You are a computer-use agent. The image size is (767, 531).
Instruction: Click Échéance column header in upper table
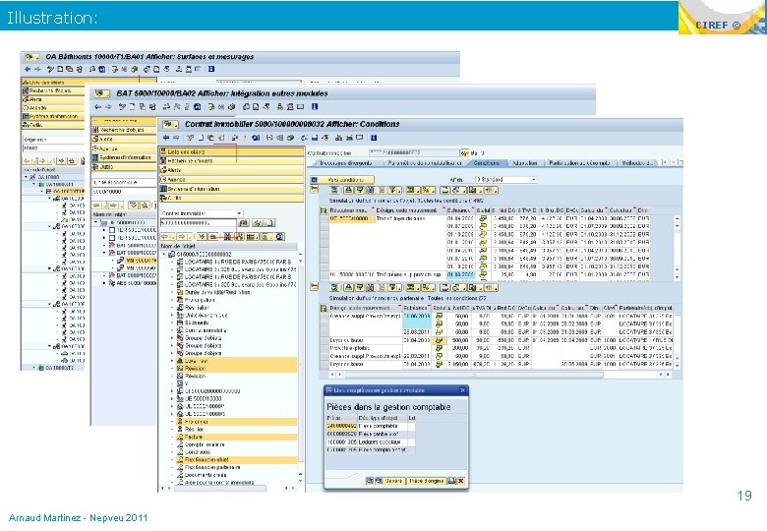click(x=460, y=210)
